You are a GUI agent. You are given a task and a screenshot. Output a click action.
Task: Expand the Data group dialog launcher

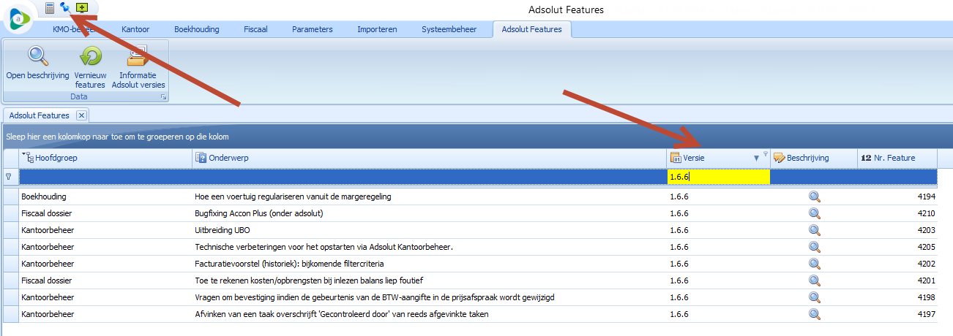tap(164, 97)
